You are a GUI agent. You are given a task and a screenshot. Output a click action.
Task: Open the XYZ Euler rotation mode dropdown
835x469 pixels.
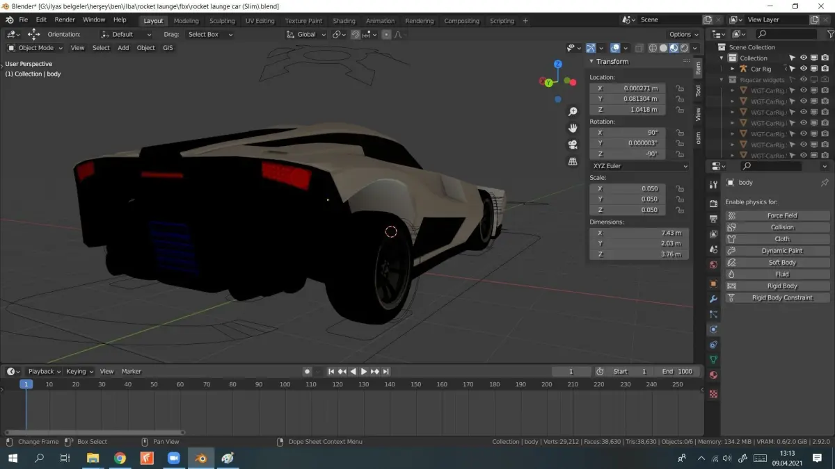pyautogui.click(x=639, y=166)
